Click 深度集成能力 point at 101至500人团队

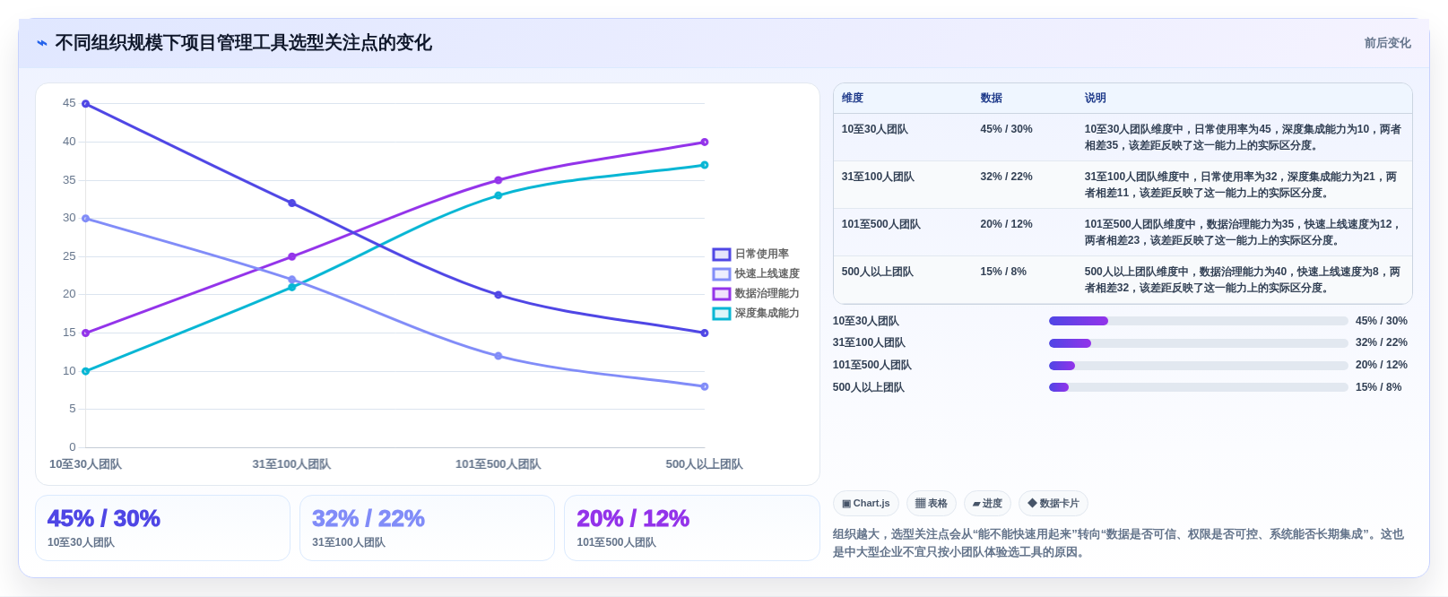(499, 195)
